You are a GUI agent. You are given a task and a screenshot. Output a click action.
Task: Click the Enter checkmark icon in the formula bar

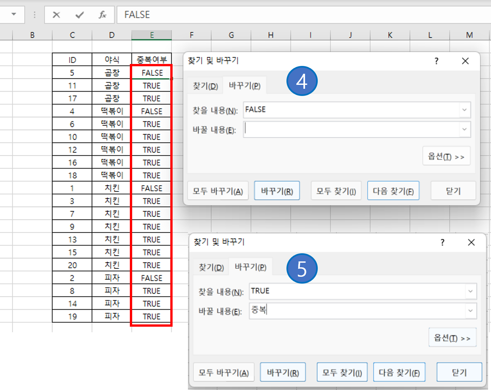pos(79,15)
